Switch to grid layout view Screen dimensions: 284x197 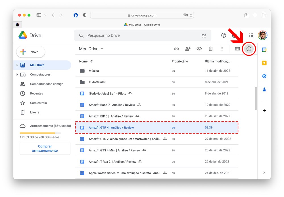237,49
